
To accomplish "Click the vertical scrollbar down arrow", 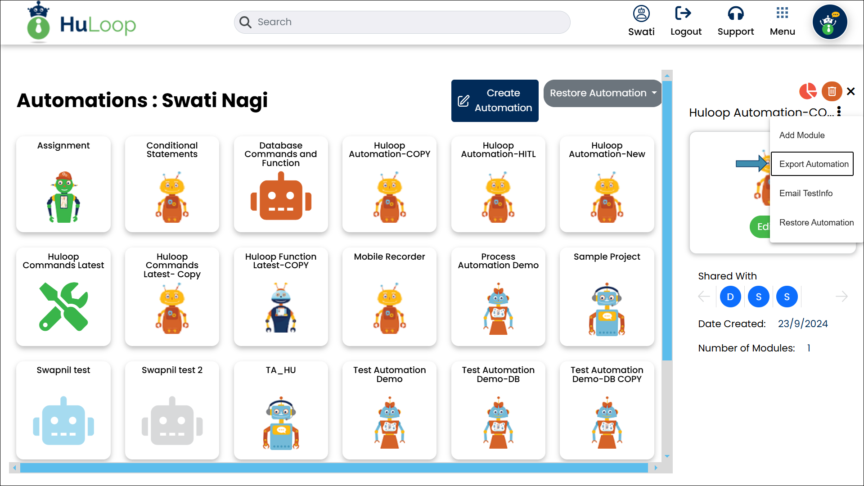I will coord(667,456).
